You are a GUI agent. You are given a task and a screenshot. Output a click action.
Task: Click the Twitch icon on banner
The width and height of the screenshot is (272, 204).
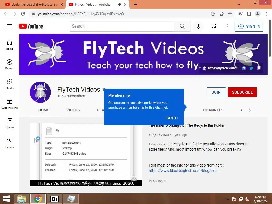(x=259, y=68)
